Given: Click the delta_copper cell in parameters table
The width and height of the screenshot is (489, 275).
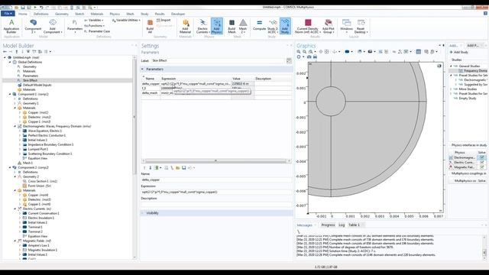Looking at the screenshot, I should pos(151,83).
